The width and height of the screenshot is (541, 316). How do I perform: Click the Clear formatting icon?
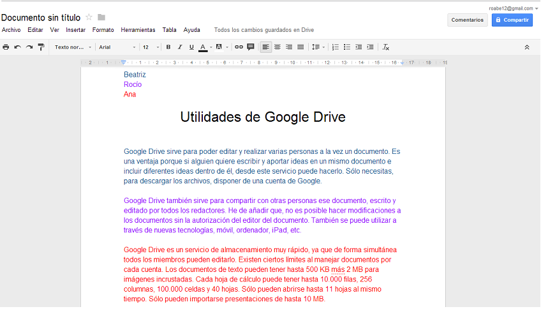click(x=385, y=47)
